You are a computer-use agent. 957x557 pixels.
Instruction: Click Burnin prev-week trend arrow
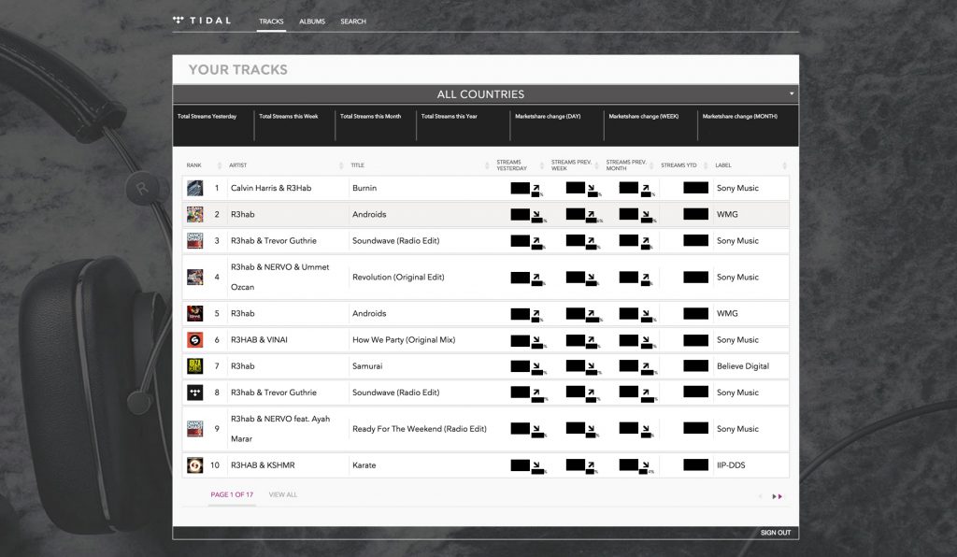click(x=591, y=189)
